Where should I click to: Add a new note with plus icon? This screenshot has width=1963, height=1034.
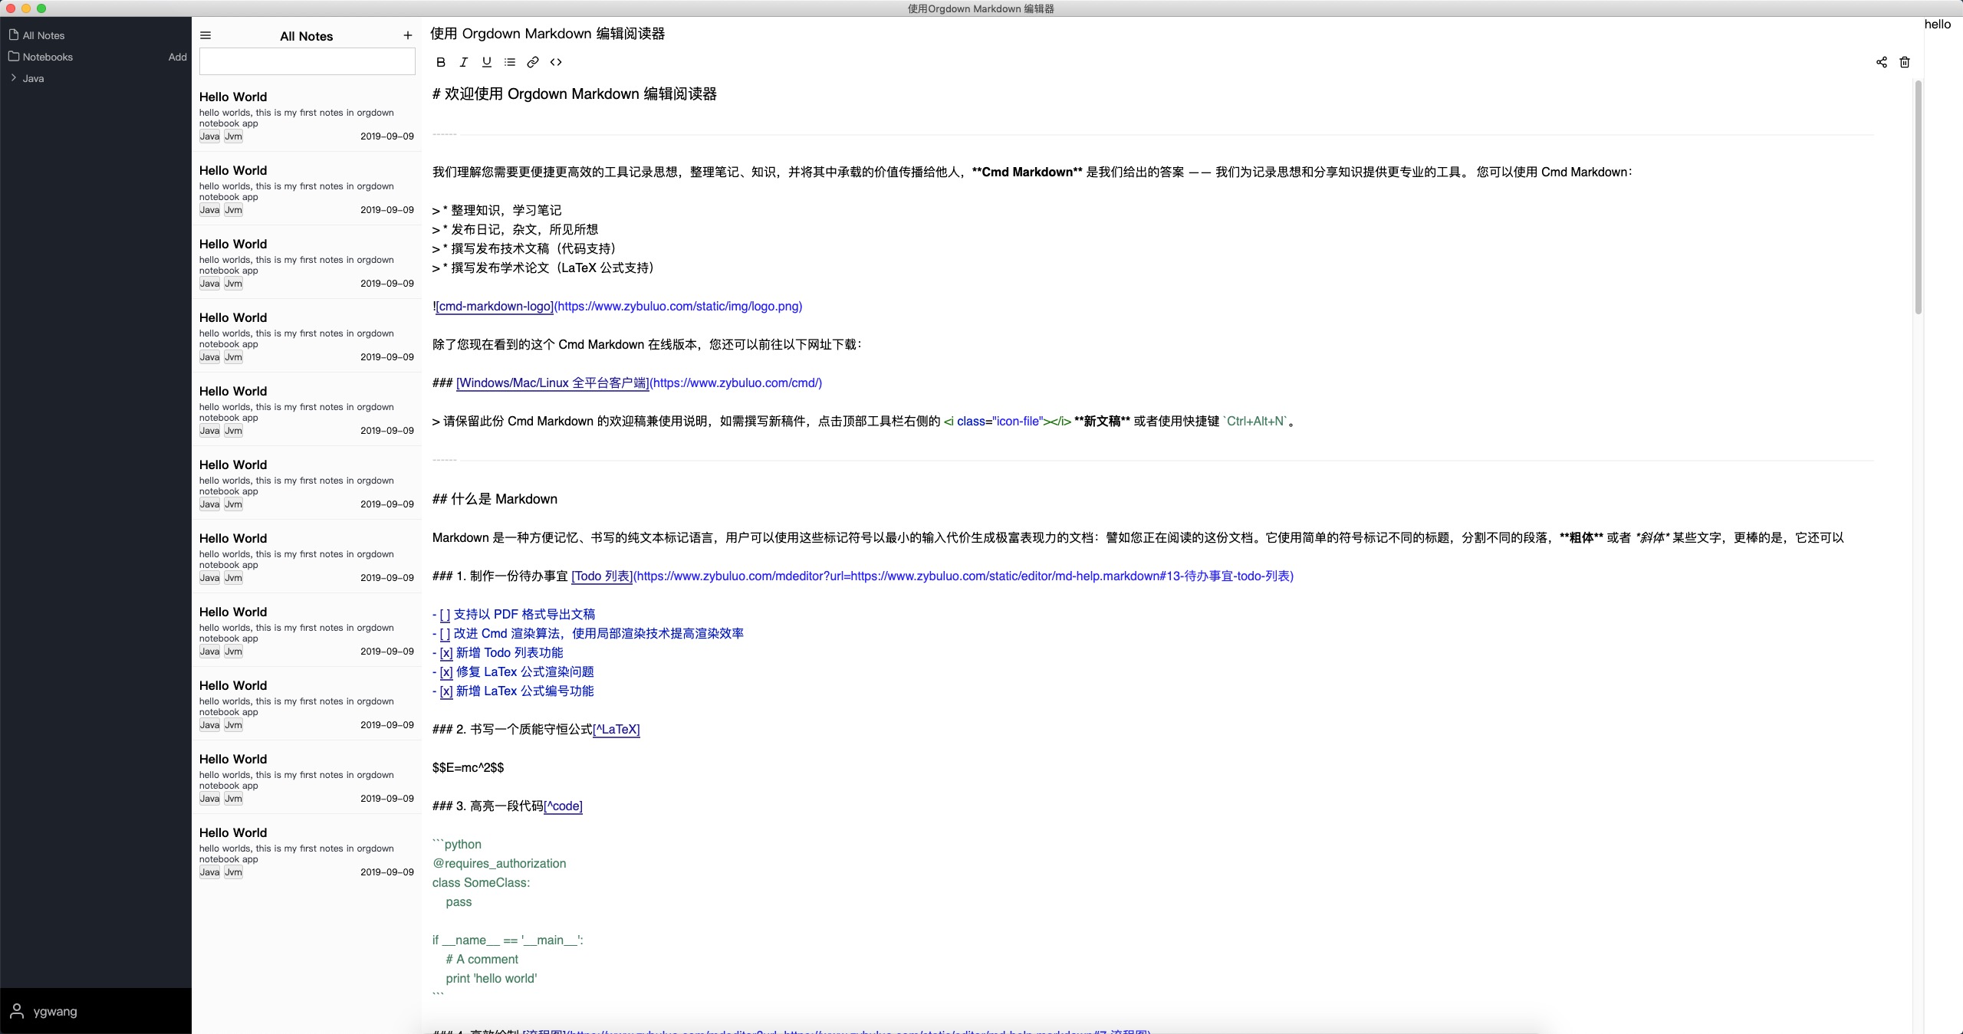[x=408, y=35]
